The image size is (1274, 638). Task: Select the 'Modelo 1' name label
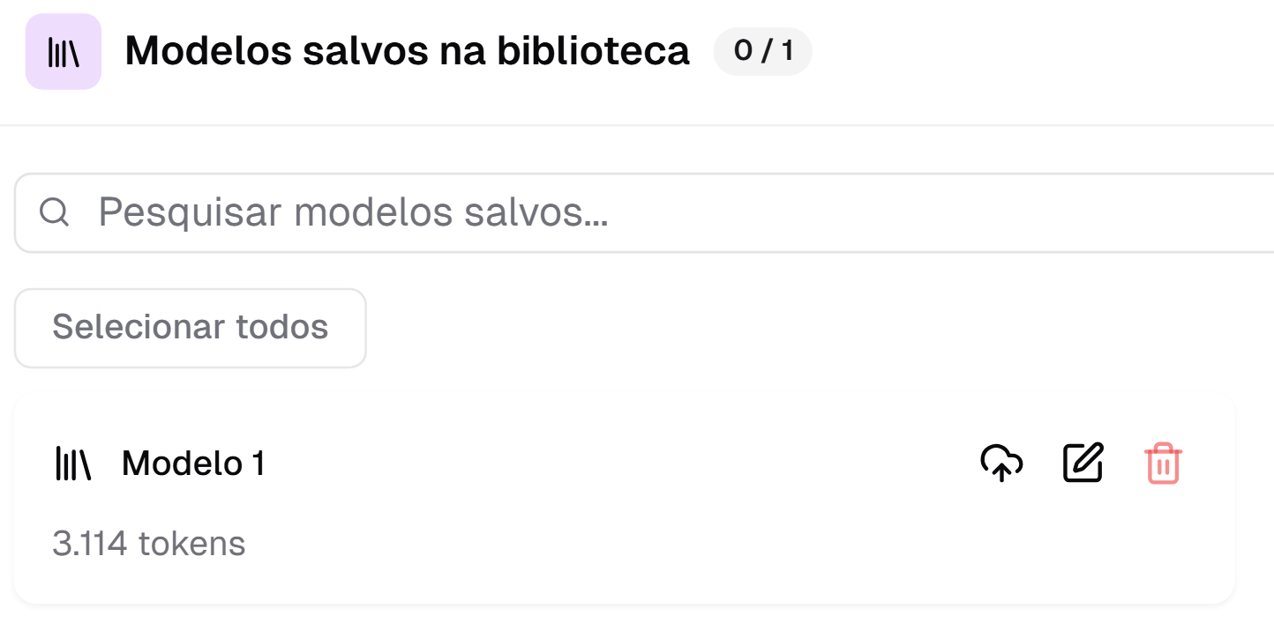tap(193, 464)
